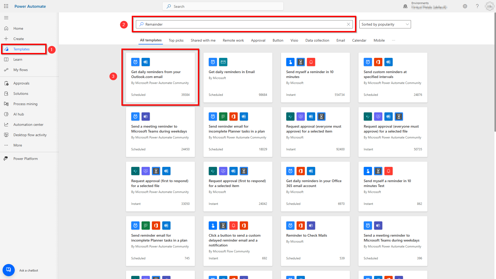Switch to the Data collection tab
This screenshot has width=496, height=279.
(x=317, y=40)
